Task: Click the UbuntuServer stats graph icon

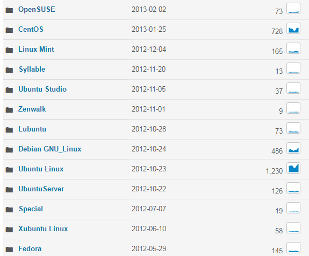Action: (x=293, y=188)
